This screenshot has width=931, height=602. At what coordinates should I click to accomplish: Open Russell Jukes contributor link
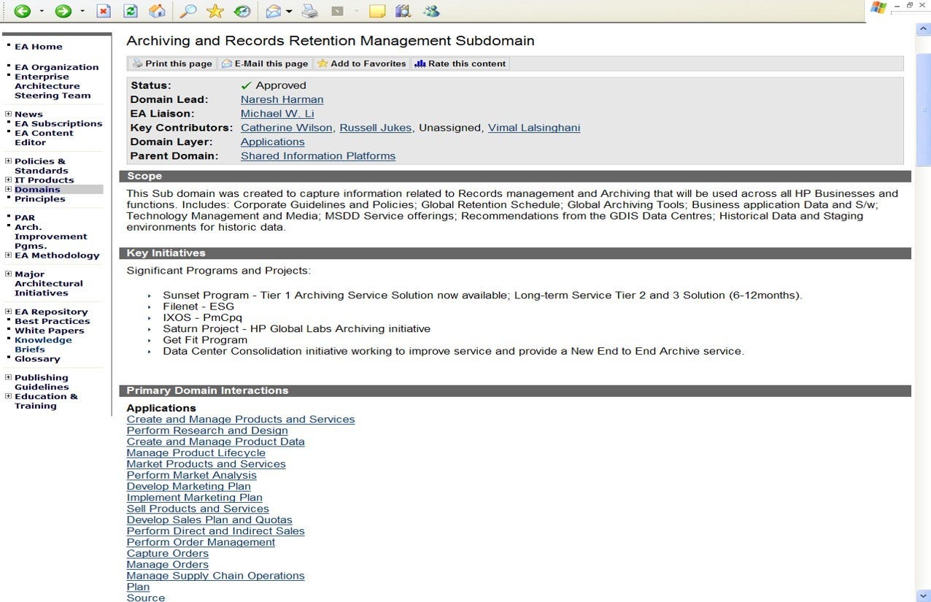pos(376,128)
